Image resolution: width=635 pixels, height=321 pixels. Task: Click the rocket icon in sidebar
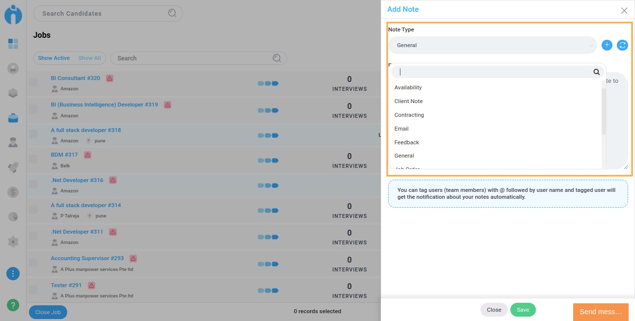click(13, 167)
